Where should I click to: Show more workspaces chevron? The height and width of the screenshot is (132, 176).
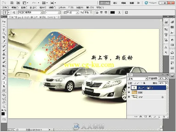(138, 3)
